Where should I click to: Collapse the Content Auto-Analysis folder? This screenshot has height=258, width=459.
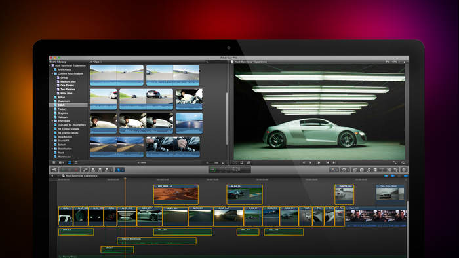(52, 73)
